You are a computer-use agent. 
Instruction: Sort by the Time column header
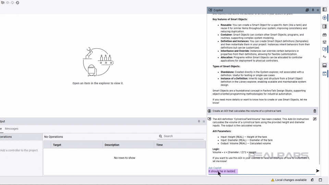[180, 145]
